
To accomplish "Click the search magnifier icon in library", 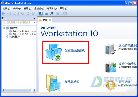I will (x=4, y=23).
